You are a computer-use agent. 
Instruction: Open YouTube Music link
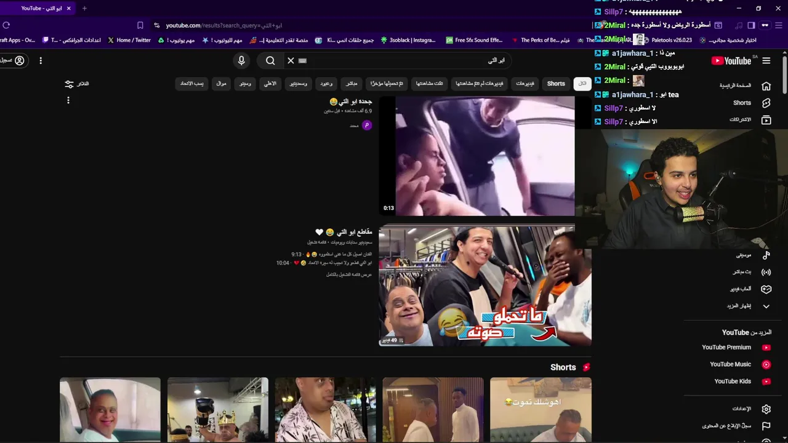pos(739,364)
